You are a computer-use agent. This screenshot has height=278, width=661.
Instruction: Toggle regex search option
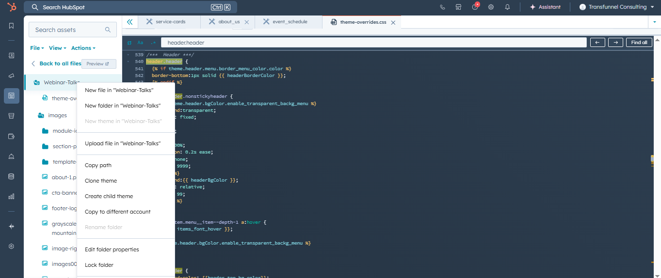pyautogui.click(x=153, y=43)
